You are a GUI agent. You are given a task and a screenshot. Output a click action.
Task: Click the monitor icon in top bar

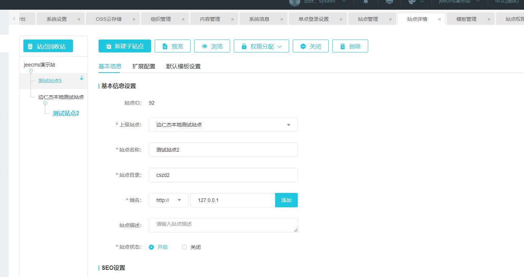pyautogui.click(x=389, y=2)
